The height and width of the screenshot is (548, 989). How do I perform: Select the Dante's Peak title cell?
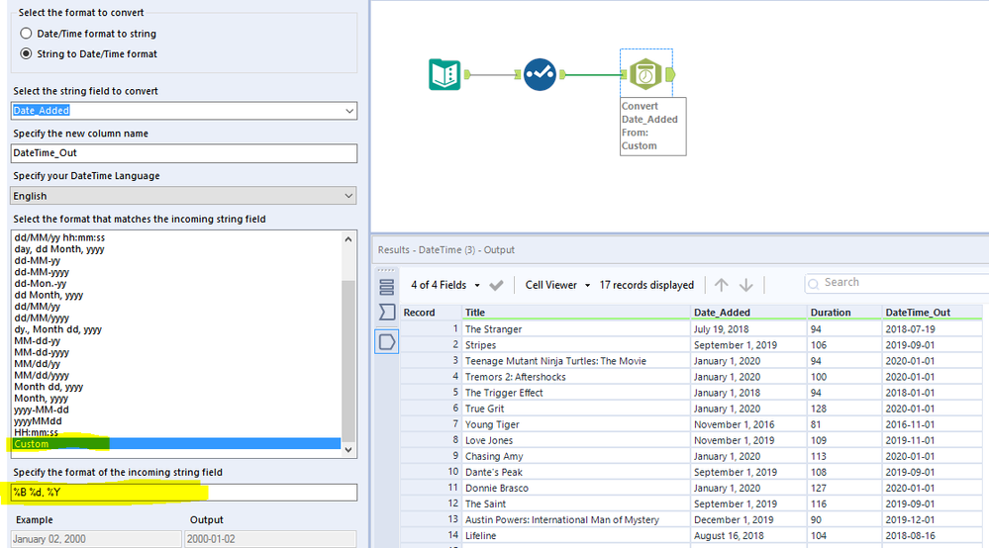pos(576,472)
